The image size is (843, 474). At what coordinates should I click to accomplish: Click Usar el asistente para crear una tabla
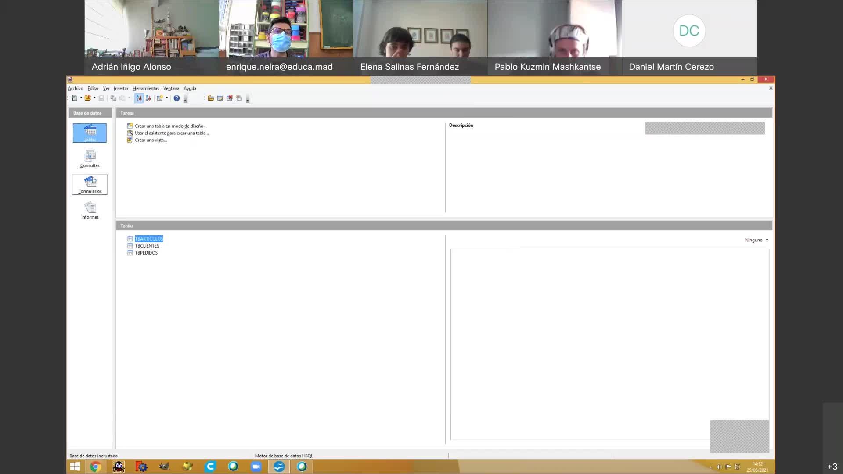(172, 133)
